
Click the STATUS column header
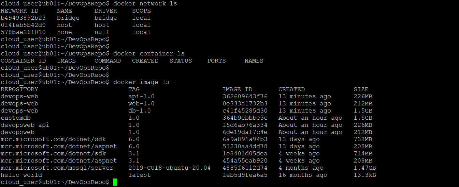[x=181, y=61]
